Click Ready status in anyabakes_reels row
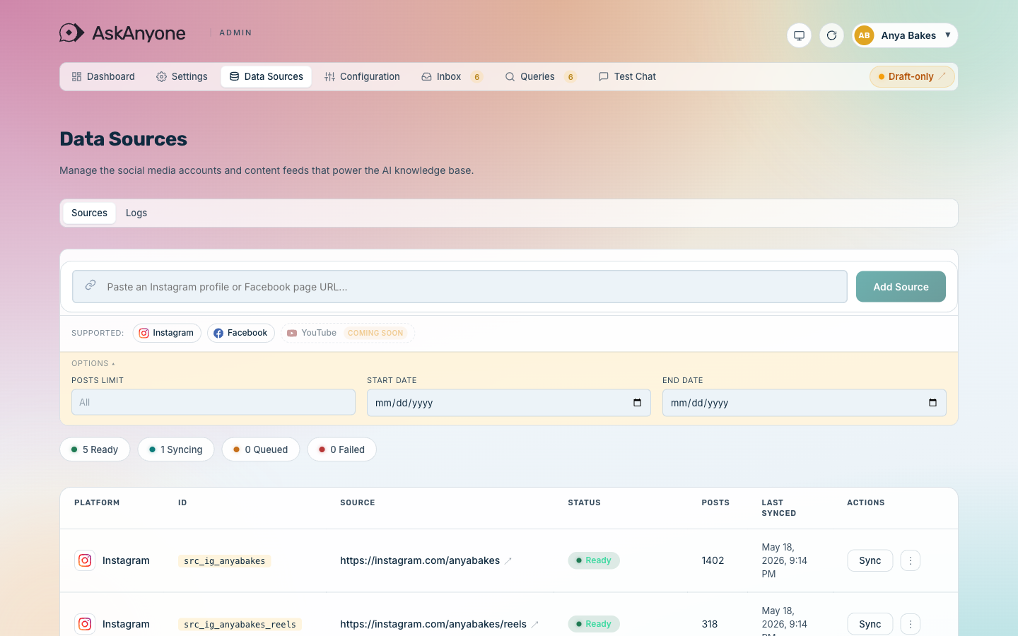The image size is (1018, 636). 594,624
